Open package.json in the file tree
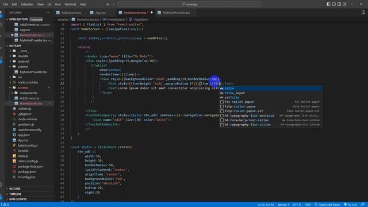Image resolution: width=368 pixels, height=207 pixels. pyautogui.click(x=27, y=172)
